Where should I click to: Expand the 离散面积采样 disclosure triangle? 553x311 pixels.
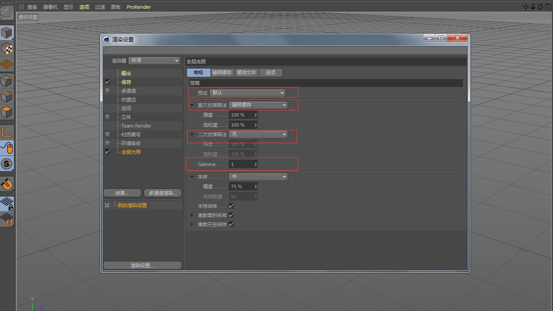(x=192, y=215)
